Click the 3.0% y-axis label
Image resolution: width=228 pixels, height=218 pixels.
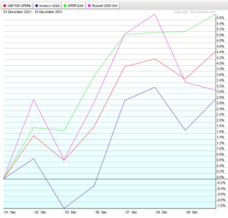click(220, 92)
